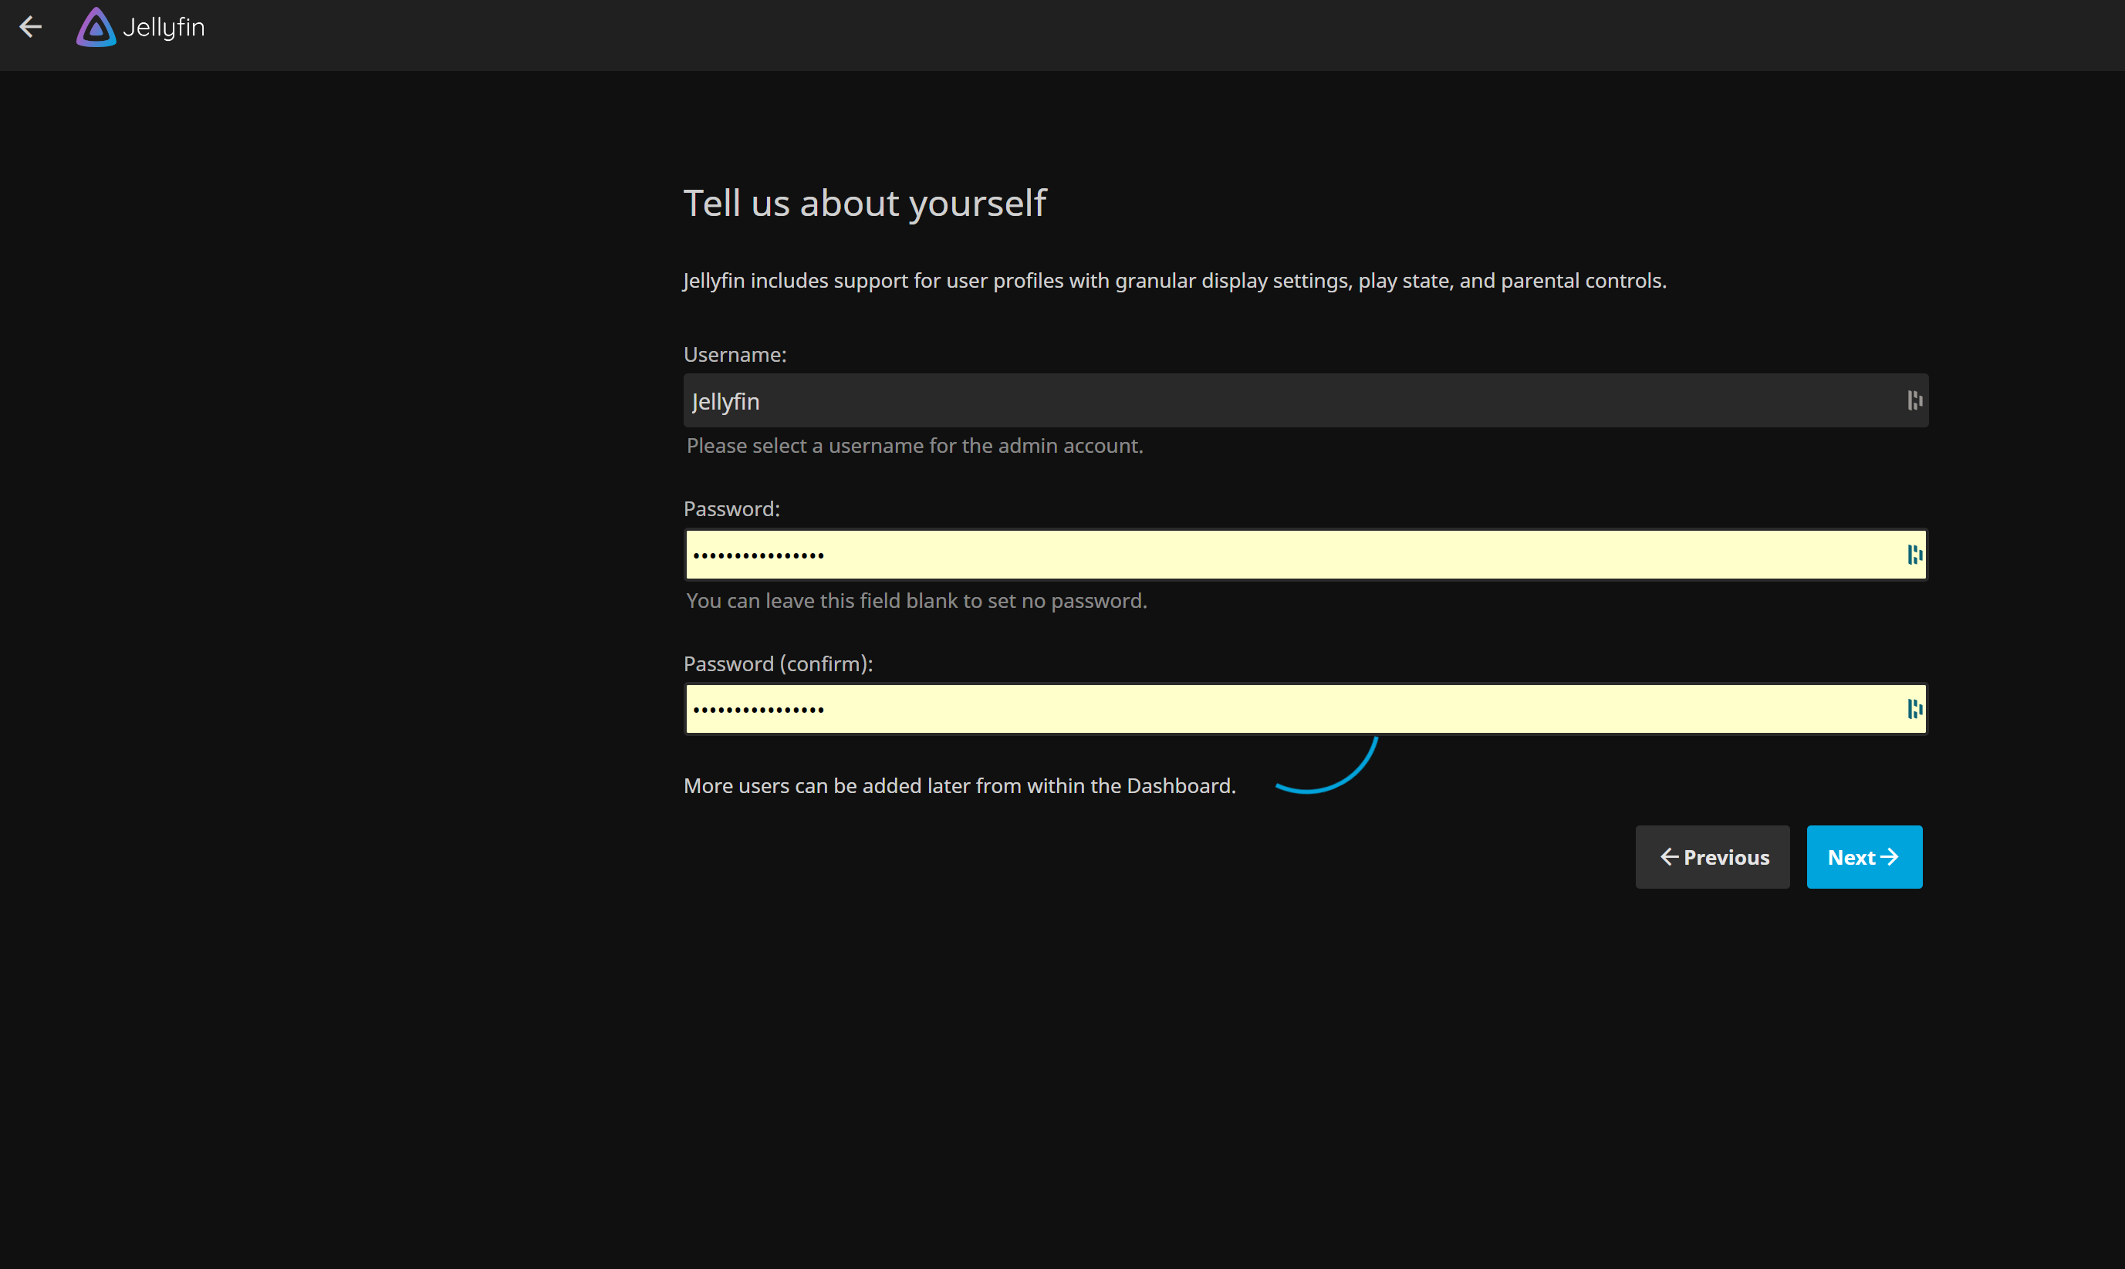This screenshot has width=2125, height=1269.
Task: Click the "Password (confirm):" label
Action: click(777, 663)
